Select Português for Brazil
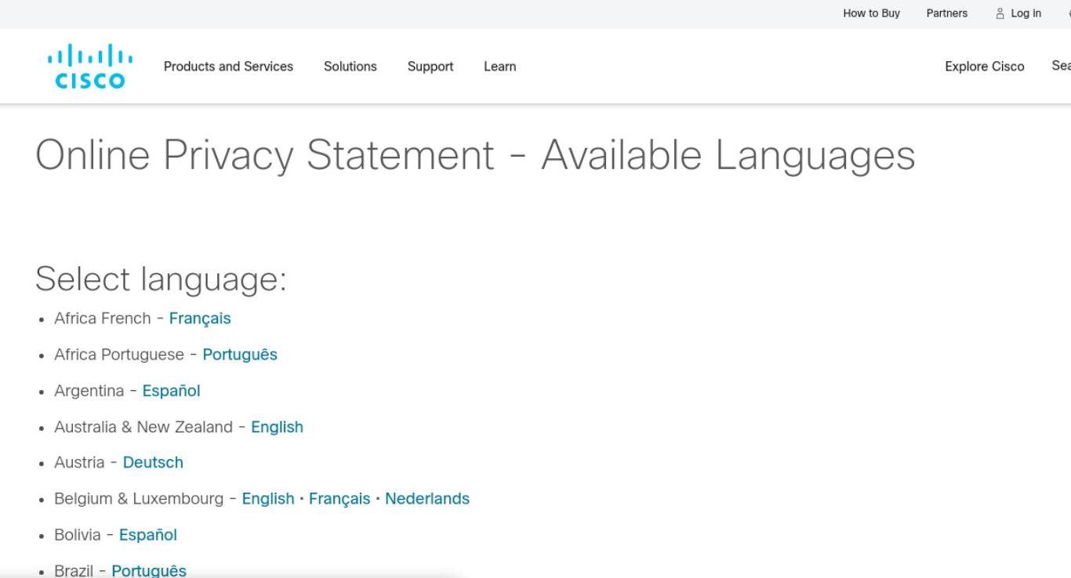Screen dimensions: 1071x578 (149, 570)
